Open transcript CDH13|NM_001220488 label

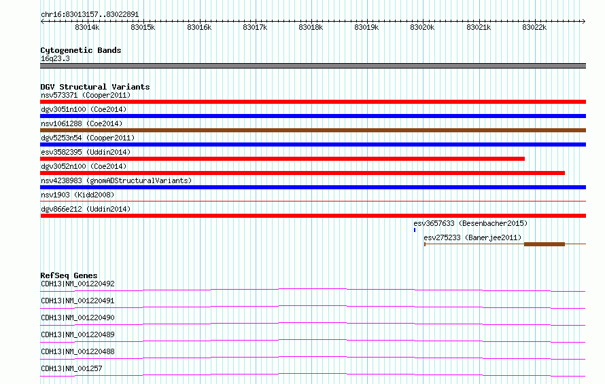[77, 351]
